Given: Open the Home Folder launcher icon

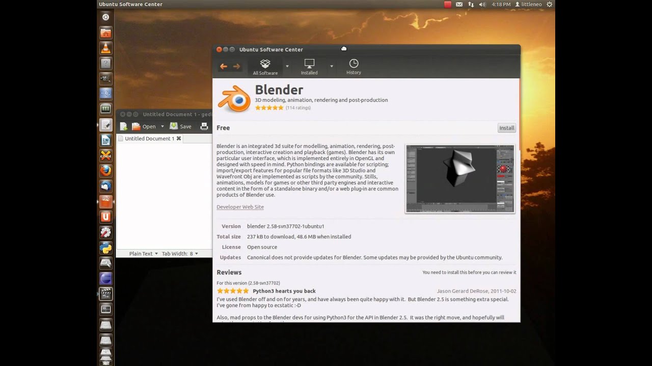Looking at the screenshot, I should [105, 34].
